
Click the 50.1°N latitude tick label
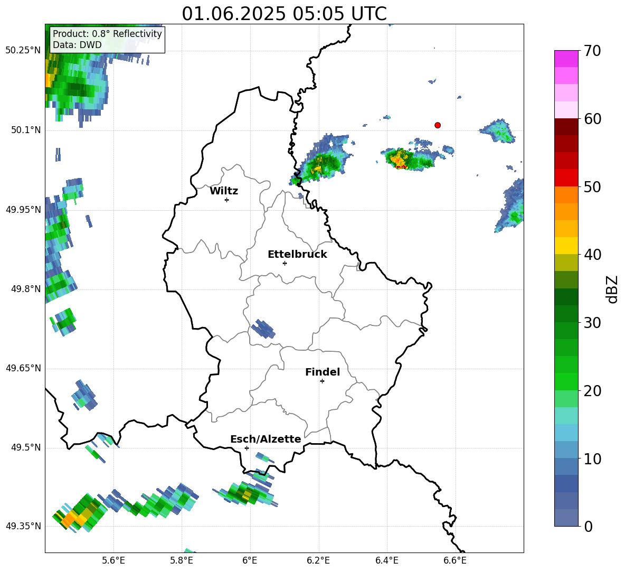(26, 130)
